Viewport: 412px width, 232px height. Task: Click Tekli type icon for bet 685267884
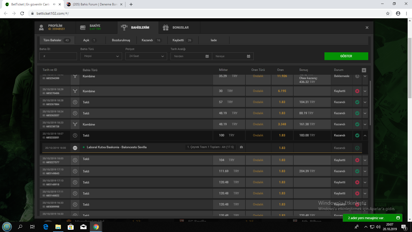(75, 102)
